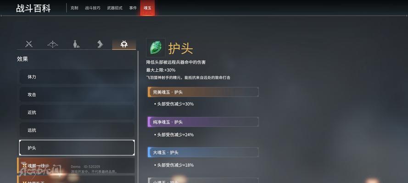
Task: Expand the 纯净魂玉·护头 purple header
Action: (x=203, y=122)
